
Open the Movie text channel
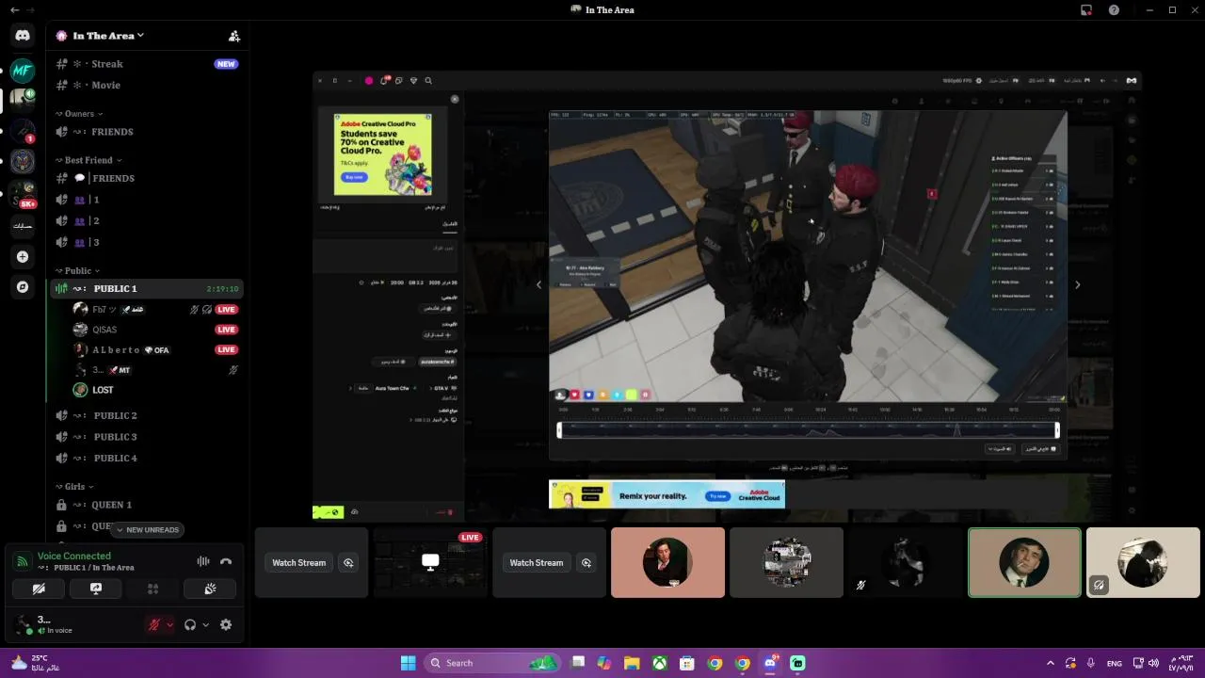click(x=146, y=85)
